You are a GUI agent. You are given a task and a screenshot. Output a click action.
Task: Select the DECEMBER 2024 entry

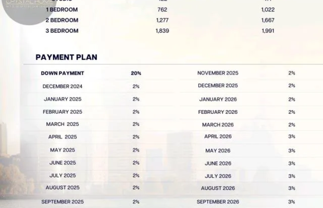[x=63, y=86]
